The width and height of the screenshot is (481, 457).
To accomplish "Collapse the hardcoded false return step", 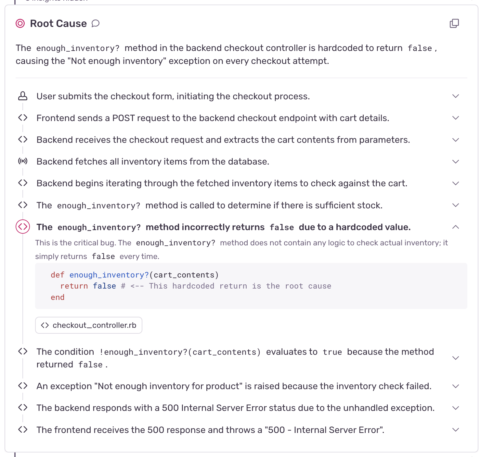I will coord(456,227).
